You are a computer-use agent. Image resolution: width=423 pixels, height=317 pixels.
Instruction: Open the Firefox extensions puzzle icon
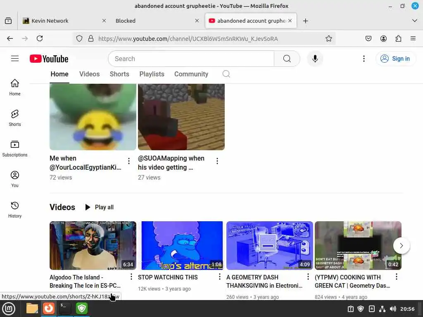pos(398,38)
